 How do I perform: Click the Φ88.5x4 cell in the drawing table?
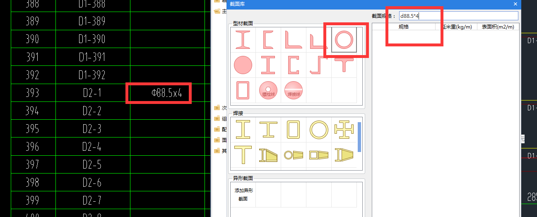pyautogui.click(x=167, y=93)
